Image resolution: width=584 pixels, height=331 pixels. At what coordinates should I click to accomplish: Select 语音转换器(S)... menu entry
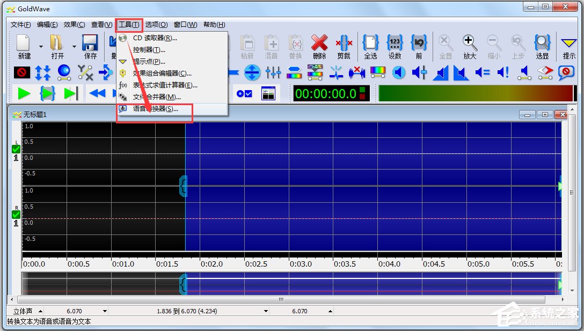[172, 109]
